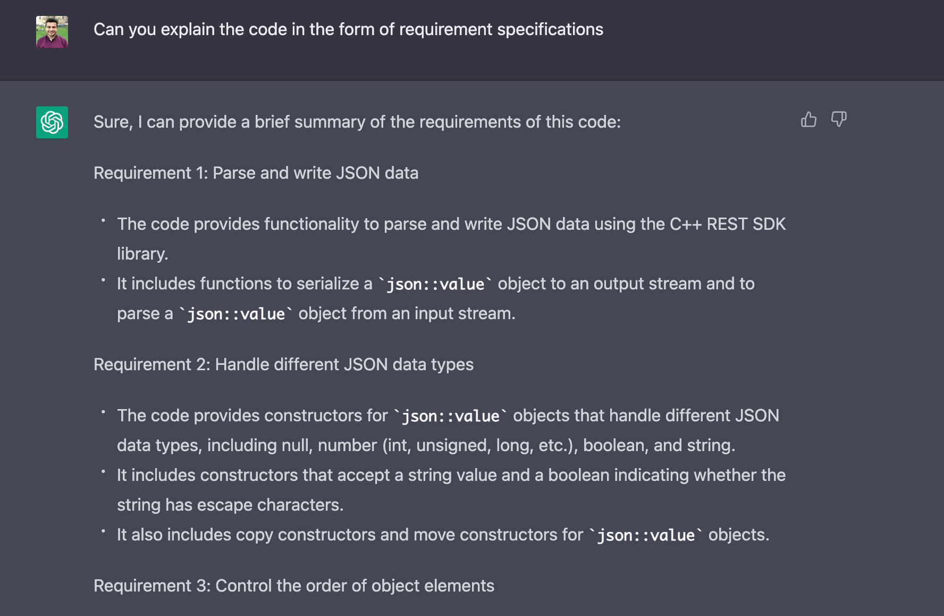944x616 pixels.
Task: Click the "Requirement 1: Parse and write JSON data" heading
Action: (256, 173)
